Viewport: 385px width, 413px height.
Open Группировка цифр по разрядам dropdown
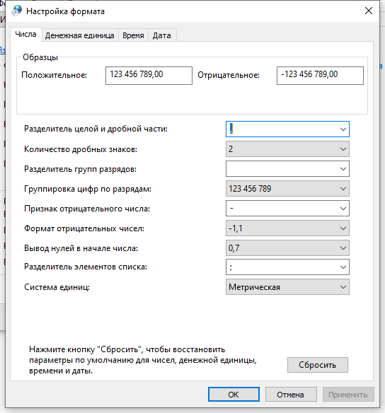[287, 189]
